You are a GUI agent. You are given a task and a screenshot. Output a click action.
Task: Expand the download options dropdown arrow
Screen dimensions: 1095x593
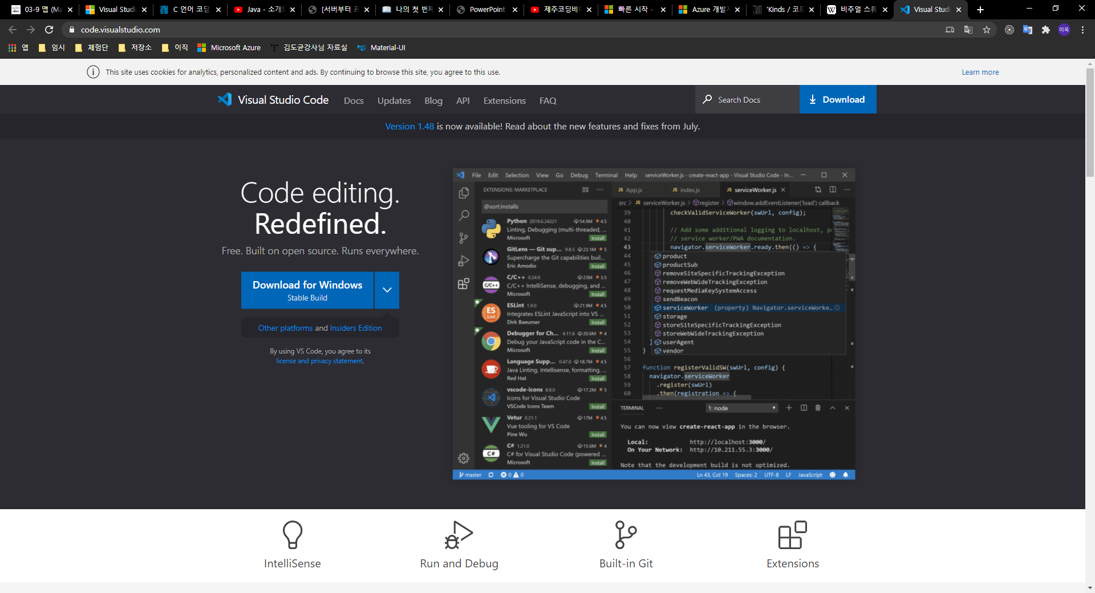click(x=387, y=290)
